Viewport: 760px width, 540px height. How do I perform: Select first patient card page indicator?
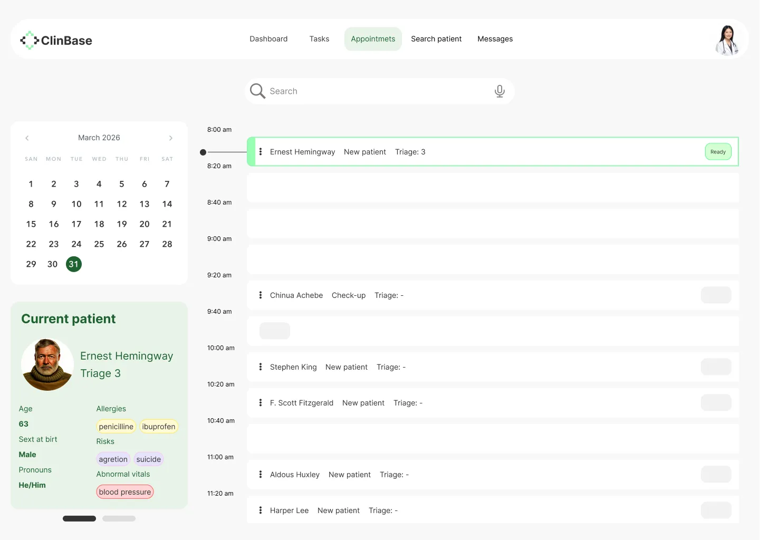tap(79, 518)
